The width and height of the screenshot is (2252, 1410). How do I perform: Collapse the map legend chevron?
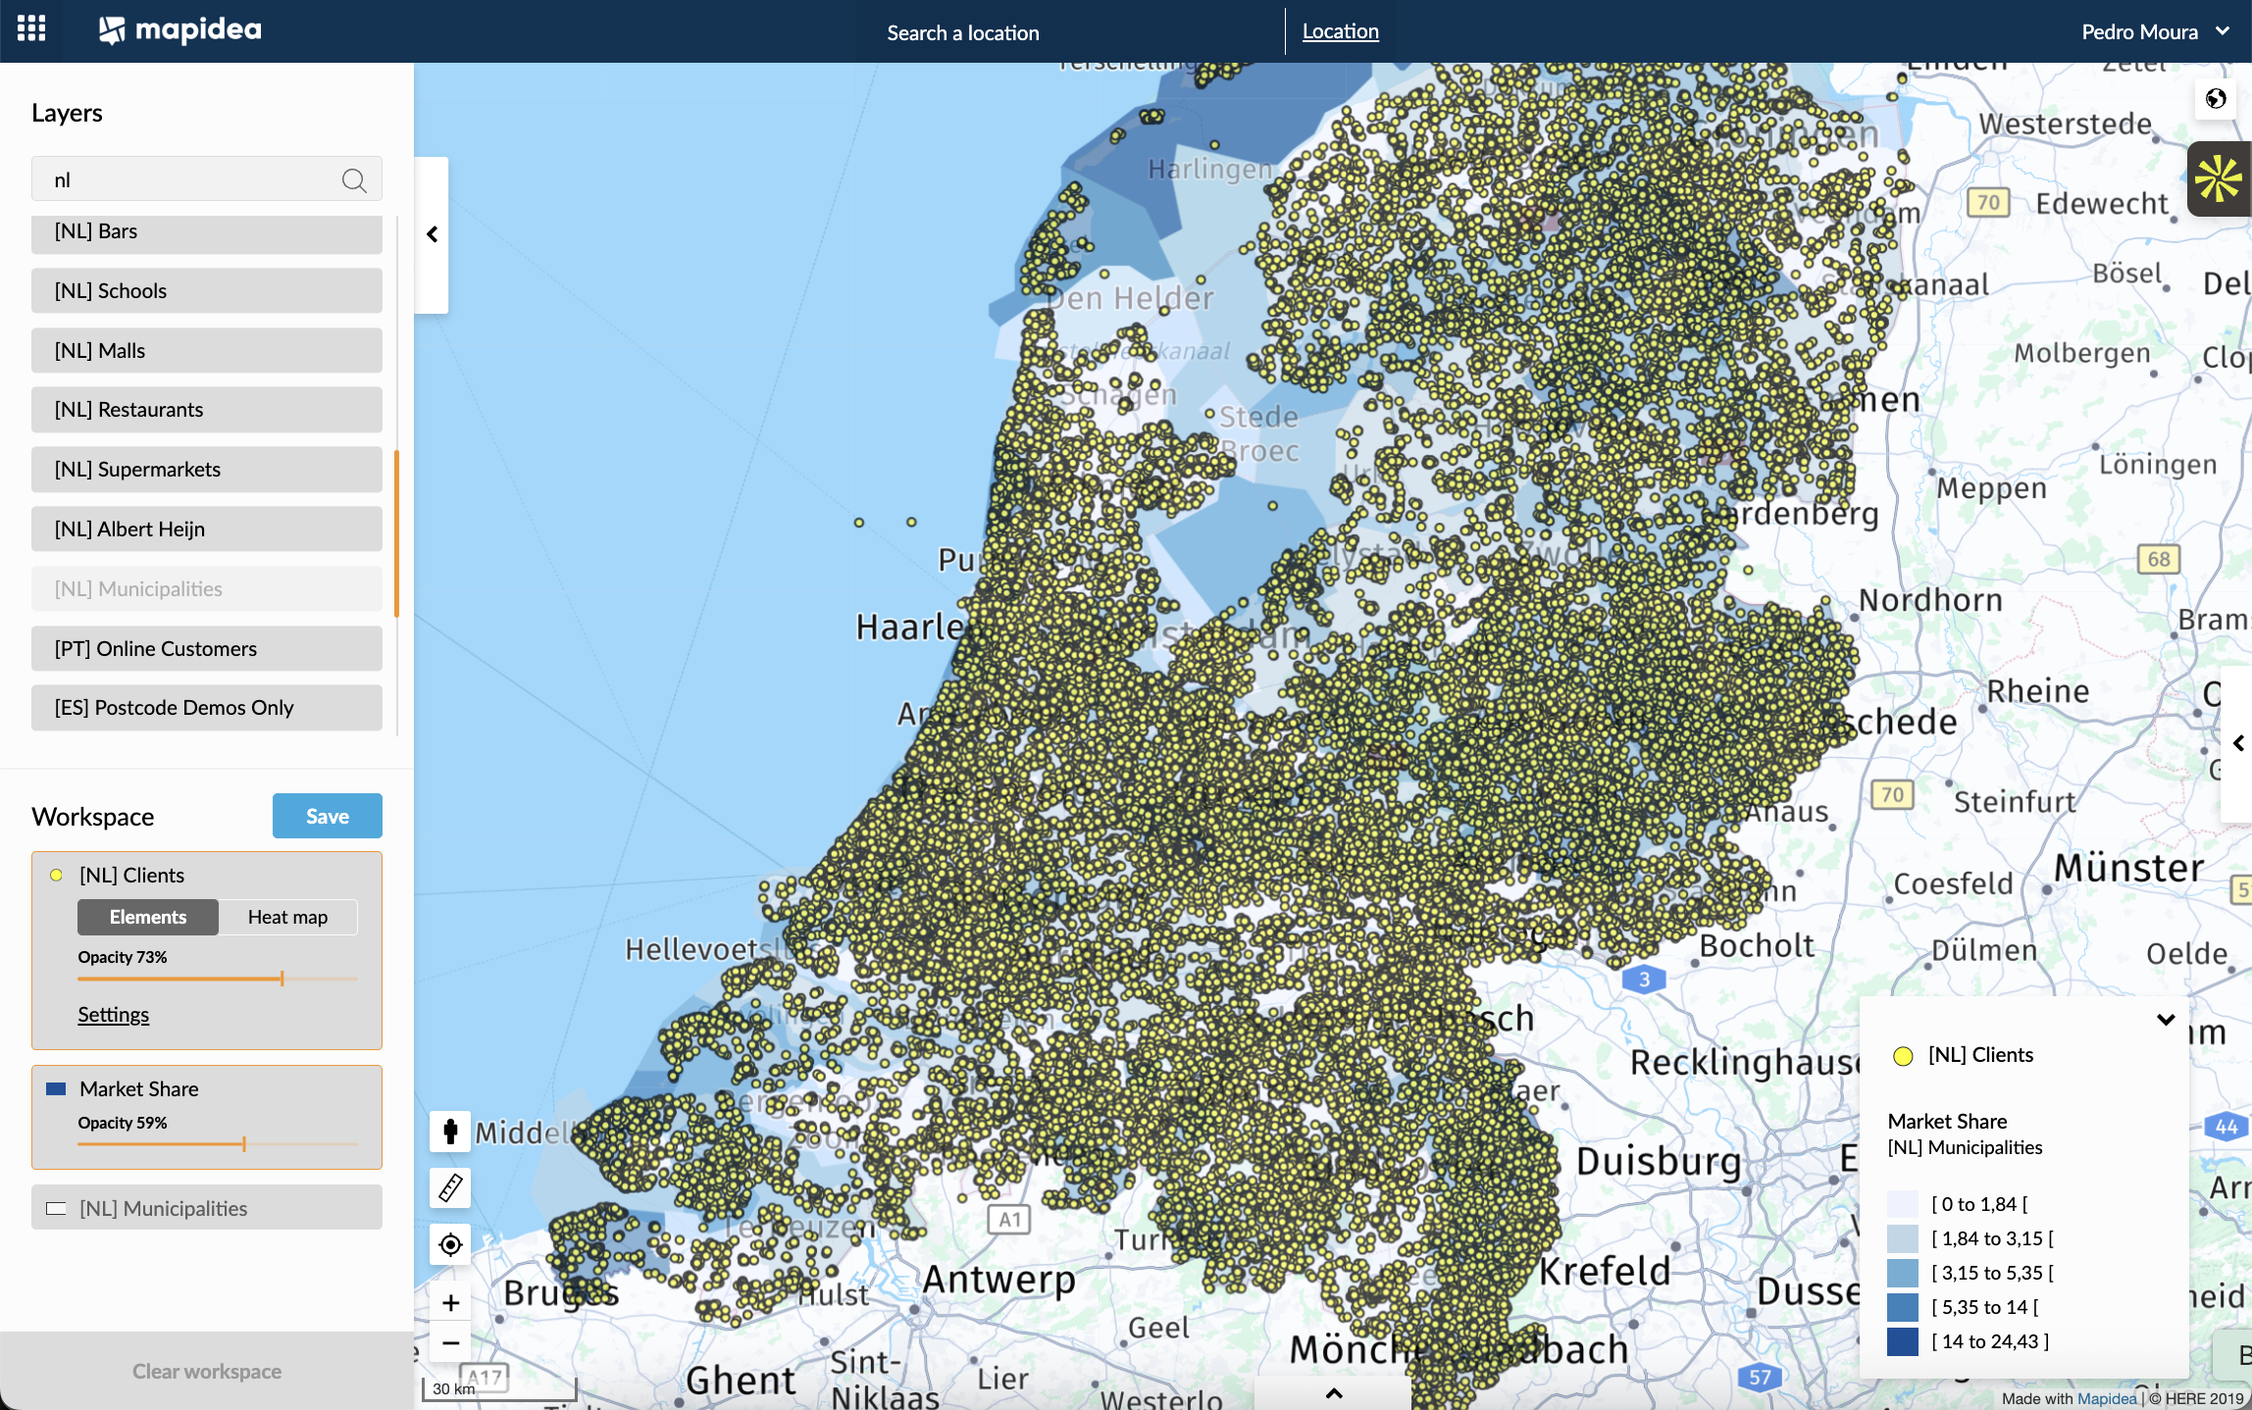coord(2166,1020)
